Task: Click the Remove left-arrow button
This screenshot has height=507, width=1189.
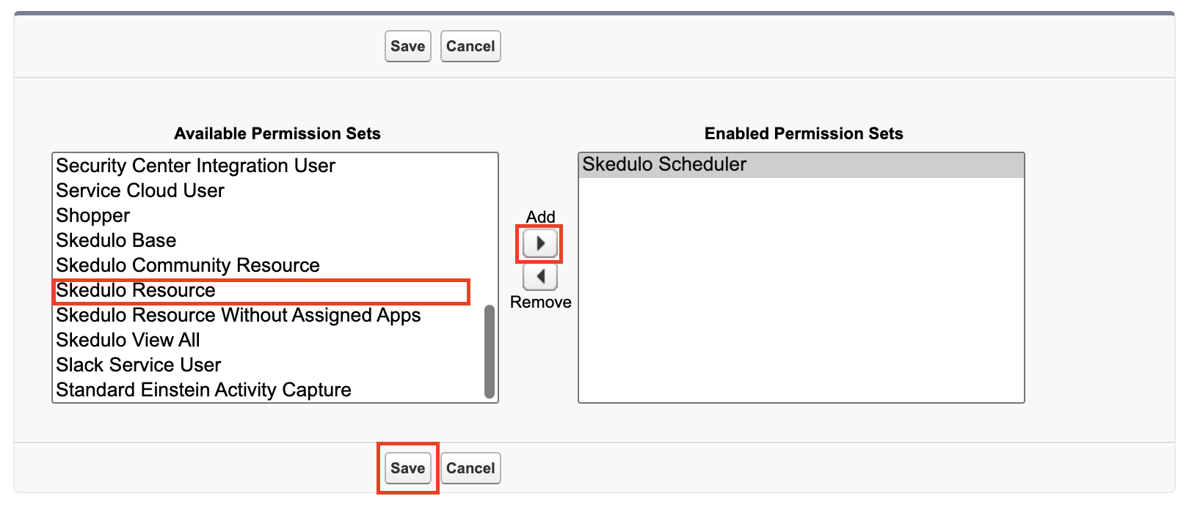Action: point(540,277)
